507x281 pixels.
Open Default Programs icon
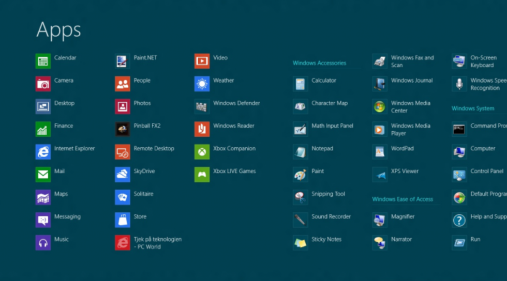point(459,197)
